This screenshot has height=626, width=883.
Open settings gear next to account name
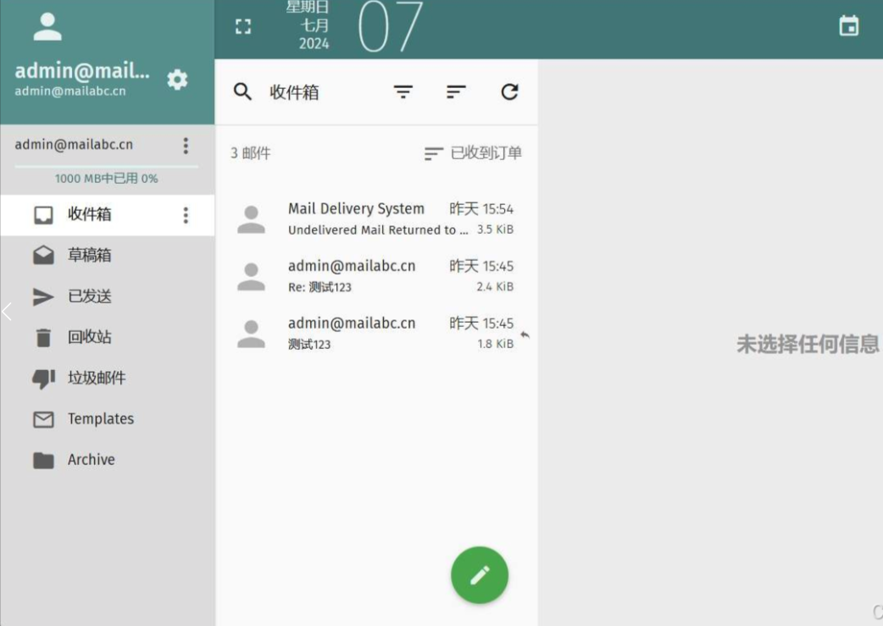[x=177, y=80]
